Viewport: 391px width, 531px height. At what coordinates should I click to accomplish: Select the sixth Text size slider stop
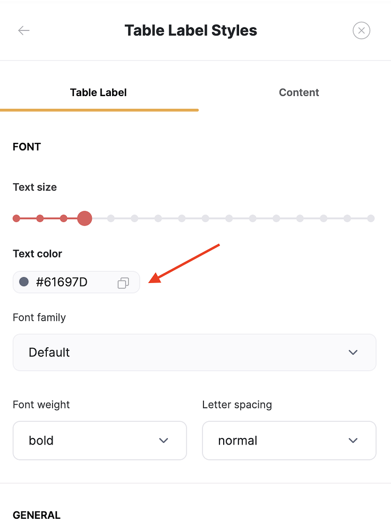point(134,218)
